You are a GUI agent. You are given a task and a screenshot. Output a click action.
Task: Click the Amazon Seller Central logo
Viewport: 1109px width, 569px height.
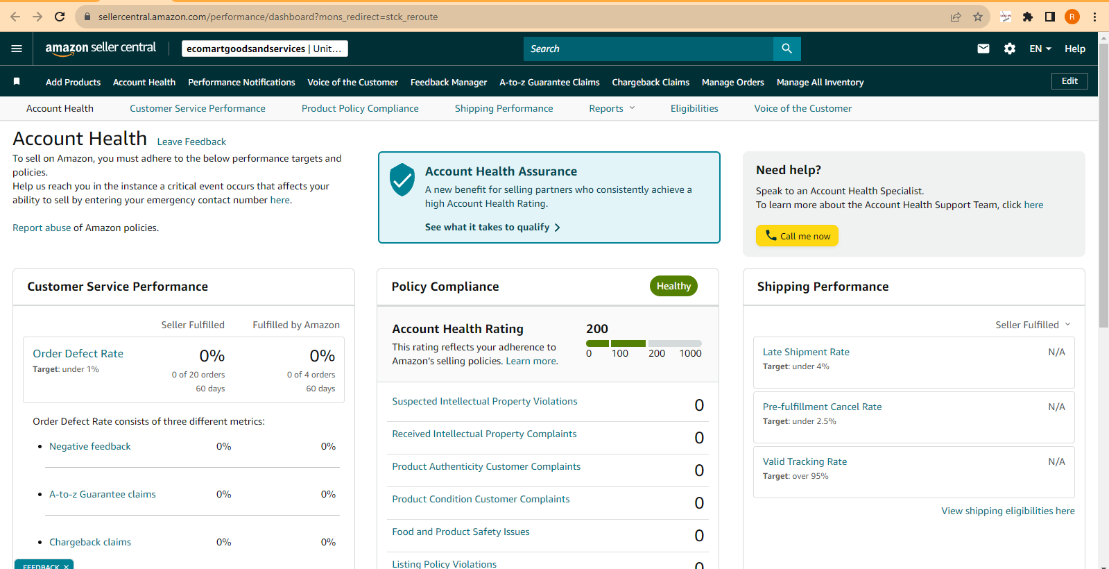(101, 49)
